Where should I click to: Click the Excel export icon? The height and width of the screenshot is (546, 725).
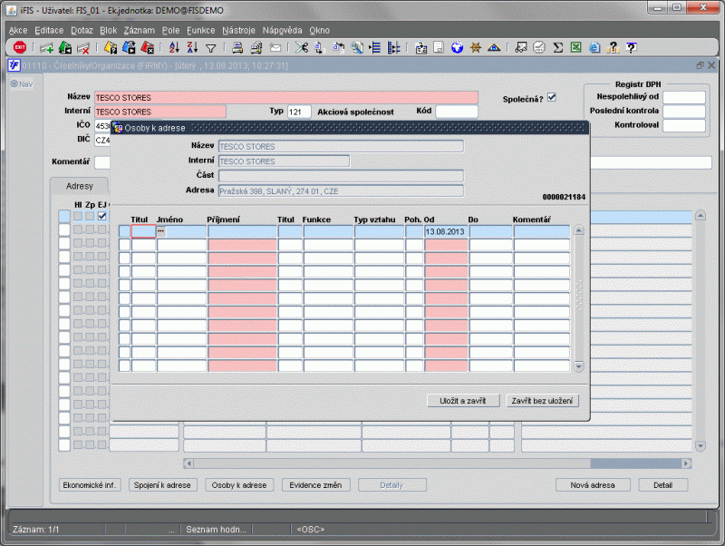pos(575,48)
